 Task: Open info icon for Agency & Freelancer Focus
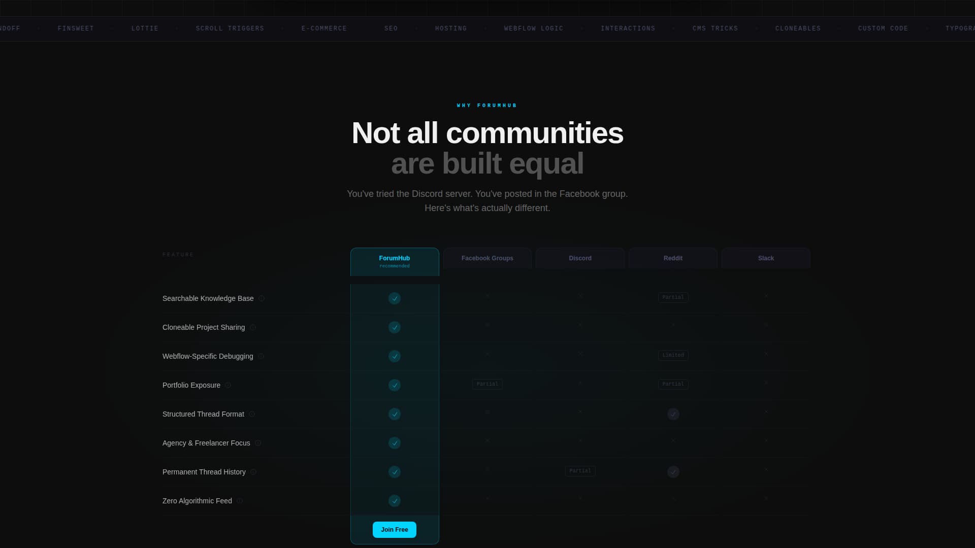pyautogui.click(x=258, y=443)
